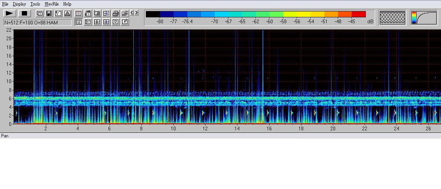Open the Tools menu
Screen dimensions: 441x189
coord(35,4)
